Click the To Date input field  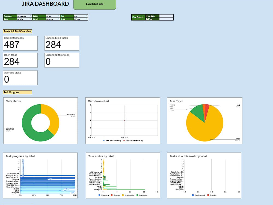pos(166,19)
